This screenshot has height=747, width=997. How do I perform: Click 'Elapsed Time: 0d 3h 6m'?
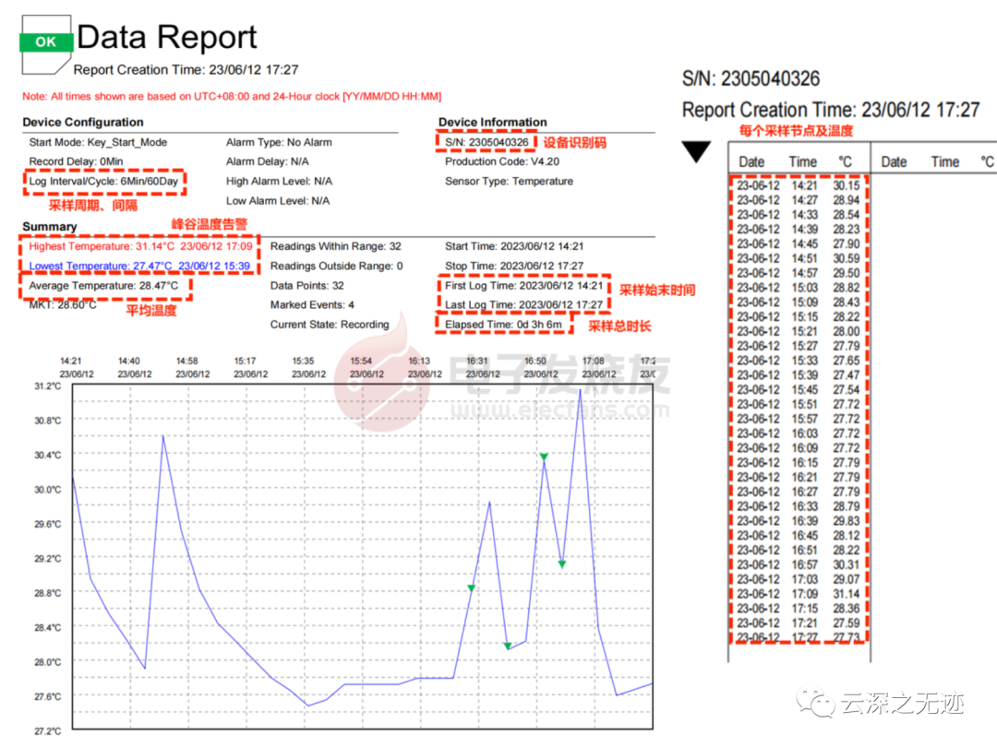[504, 325]
